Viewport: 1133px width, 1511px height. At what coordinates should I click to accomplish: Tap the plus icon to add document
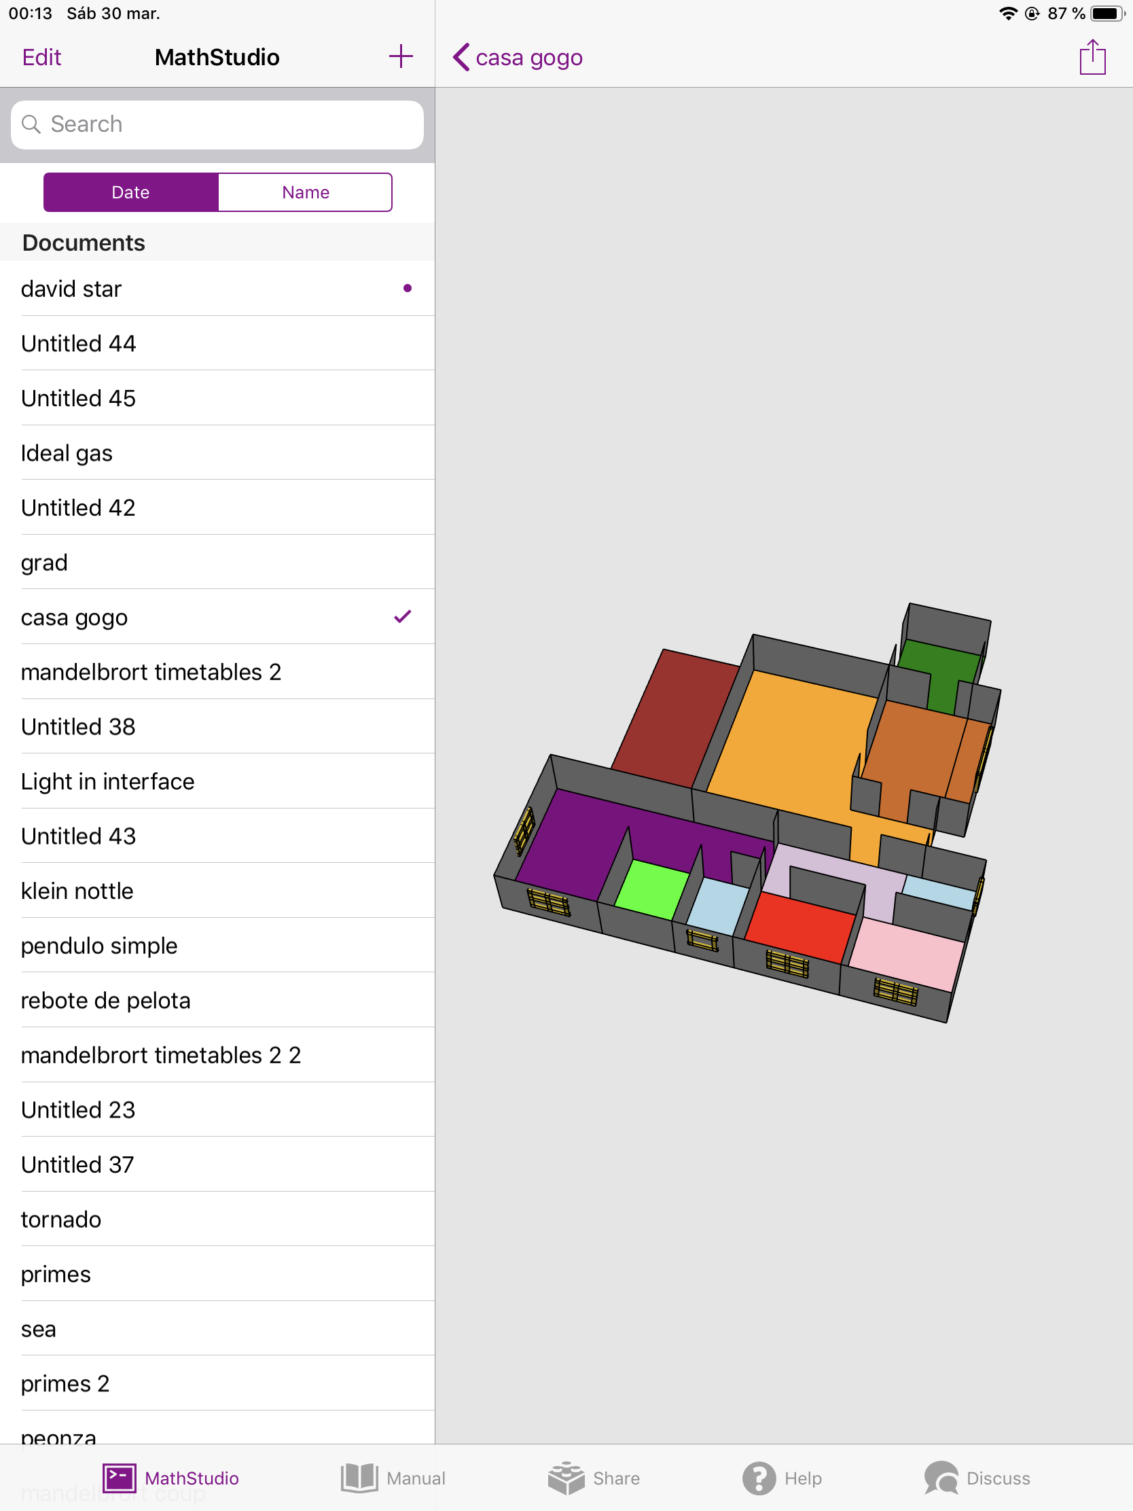tap(400, 56)
